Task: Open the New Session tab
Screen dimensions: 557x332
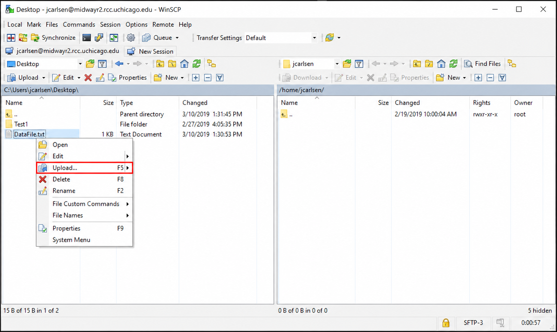Action: pyautogui.click(x=150, y=51)
